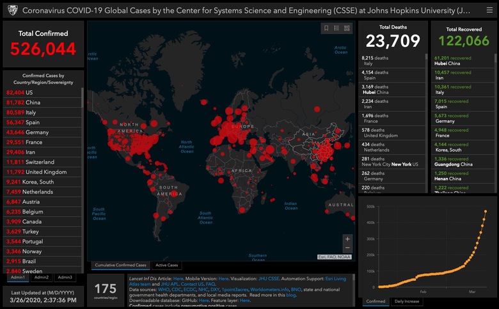This screenshot has height=309, width=499.
Task: Select the 9,241 Korea, South row
Action: coord(42,182)
